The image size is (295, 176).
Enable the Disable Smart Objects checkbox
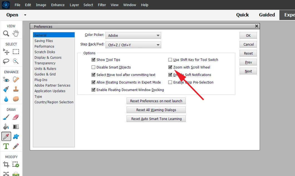pos(93,67)
